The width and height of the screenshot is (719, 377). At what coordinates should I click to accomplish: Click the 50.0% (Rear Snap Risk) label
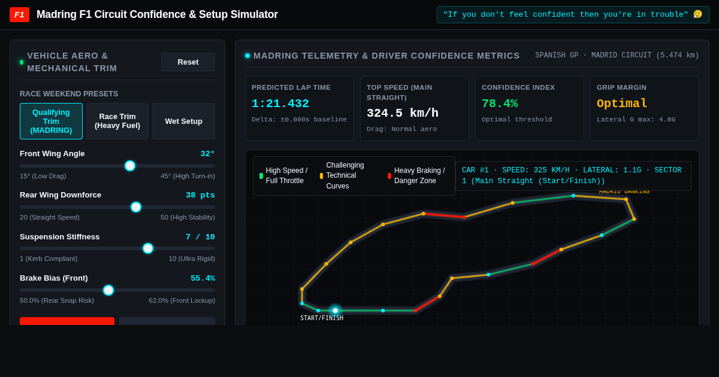(57, 300)
